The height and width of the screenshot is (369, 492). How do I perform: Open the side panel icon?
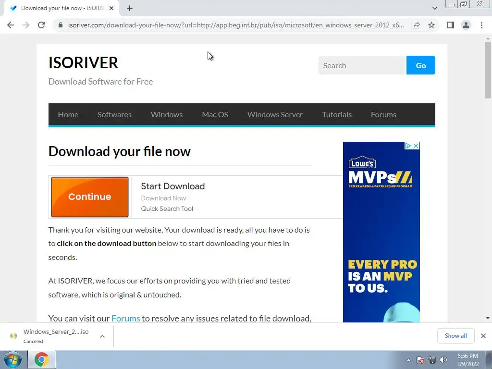(x=451, y=25)
